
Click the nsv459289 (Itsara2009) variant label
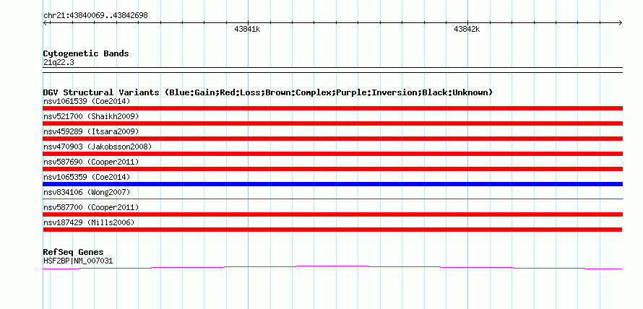(91, 131)
